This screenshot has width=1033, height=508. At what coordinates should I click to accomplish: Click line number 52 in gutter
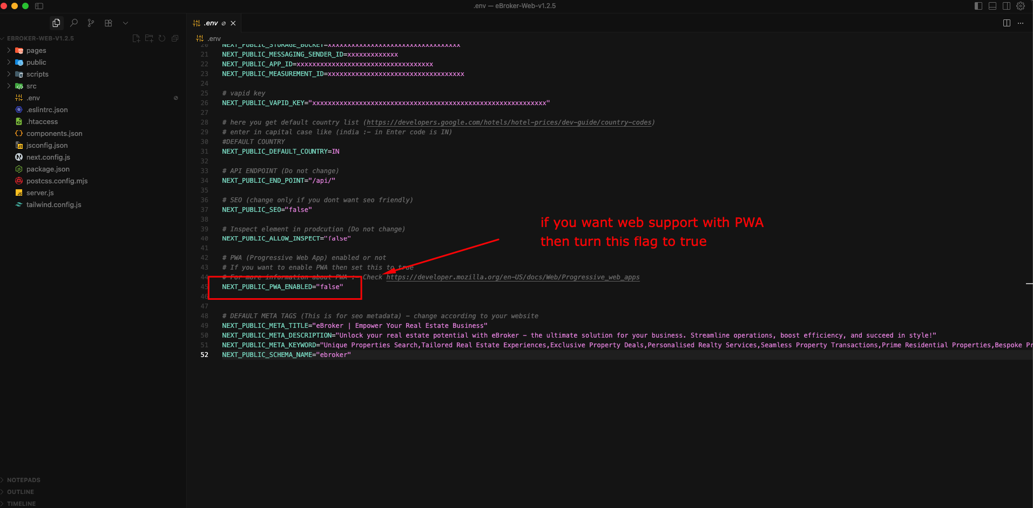click(204, 355)
